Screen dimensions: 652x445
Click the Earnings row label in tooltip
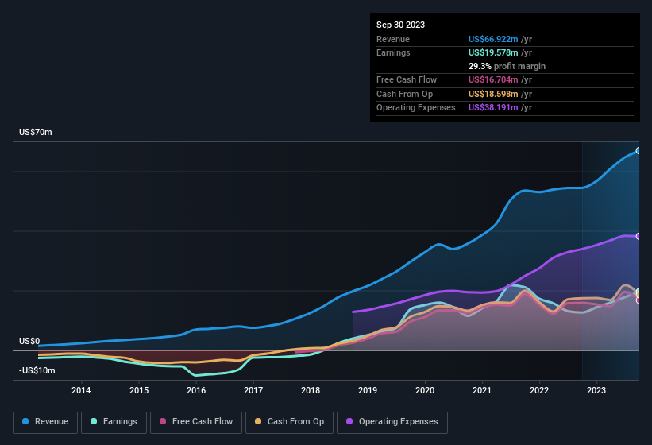pyautogui.click(x=393, y=52)
